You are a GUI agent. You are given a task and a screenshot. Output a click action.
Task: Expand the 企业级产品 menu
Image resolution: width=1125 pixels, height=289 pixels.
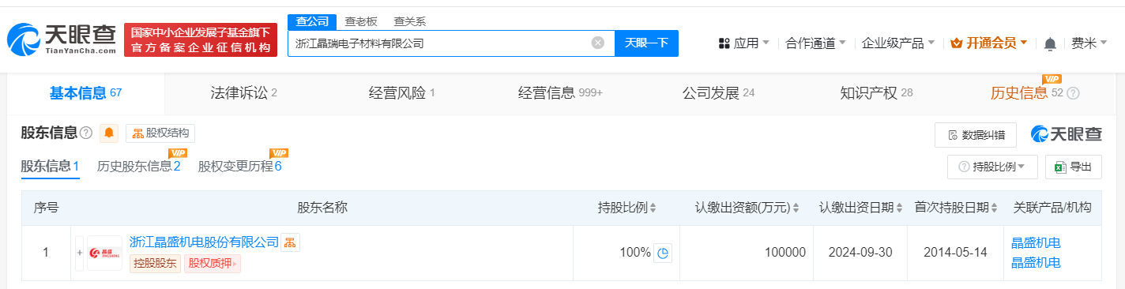[x=898, y=43]
